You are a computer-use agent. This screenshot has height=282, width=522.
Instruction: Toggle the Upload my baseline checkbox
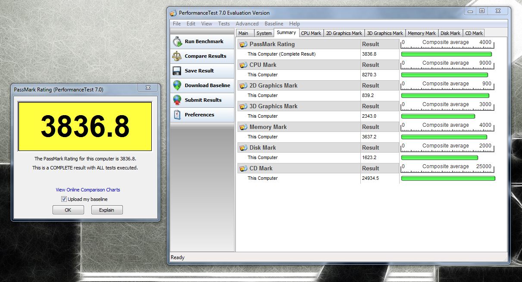click(64, 199)
